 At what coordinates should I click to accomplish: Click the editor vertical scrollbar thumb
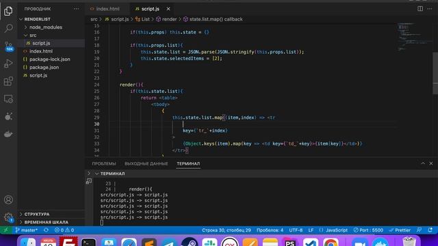coord(435,73)
